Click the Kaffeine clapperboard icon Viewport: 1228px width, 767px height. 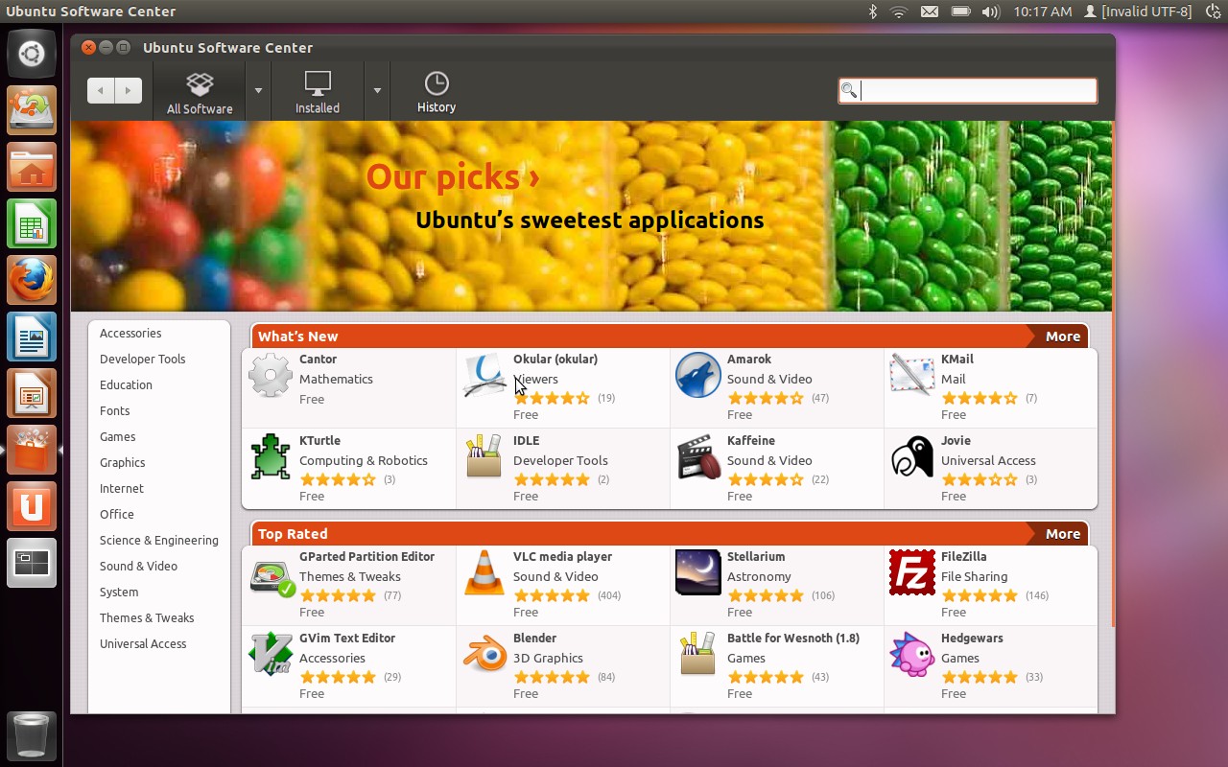(698, 456)
